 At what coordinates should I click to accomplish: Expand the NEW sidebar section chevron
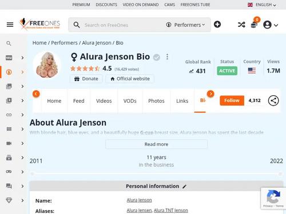[x=22, y=58]
